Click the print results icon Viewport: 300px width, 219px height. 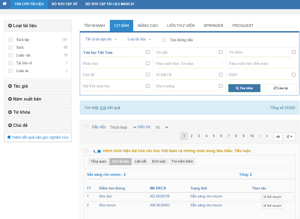(278, 137)
